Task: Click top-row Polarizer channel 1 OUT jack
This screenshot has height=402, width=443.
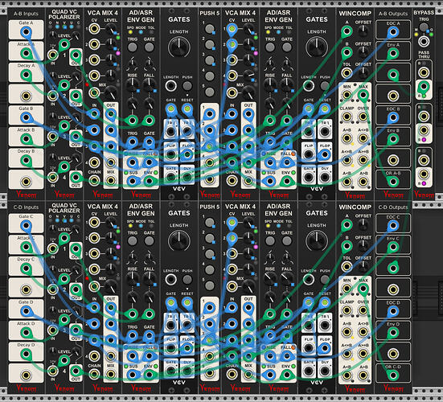Action: click(x=76, y=55)
